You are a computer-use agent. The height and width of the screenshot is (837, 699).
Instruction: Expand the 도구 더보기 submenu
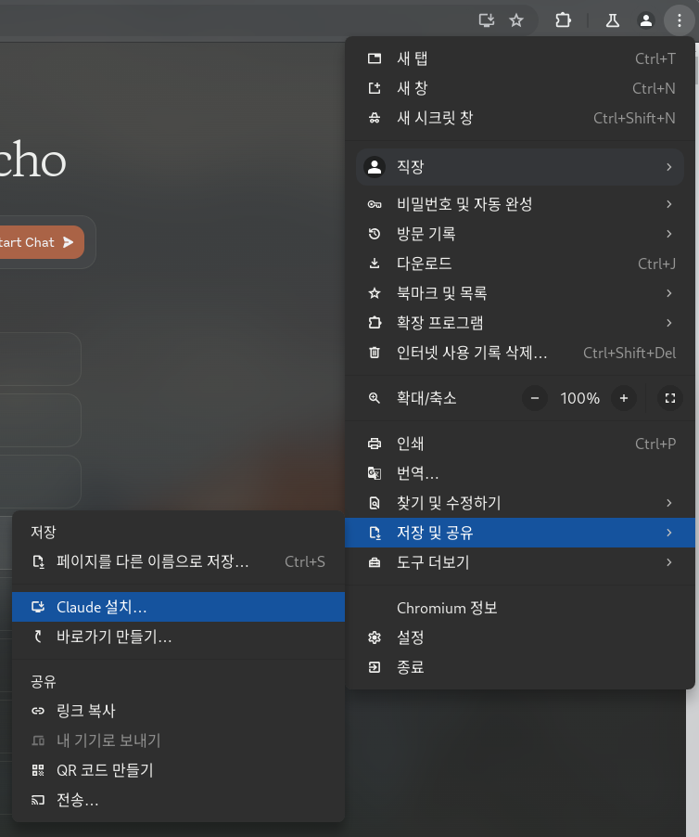519,562
